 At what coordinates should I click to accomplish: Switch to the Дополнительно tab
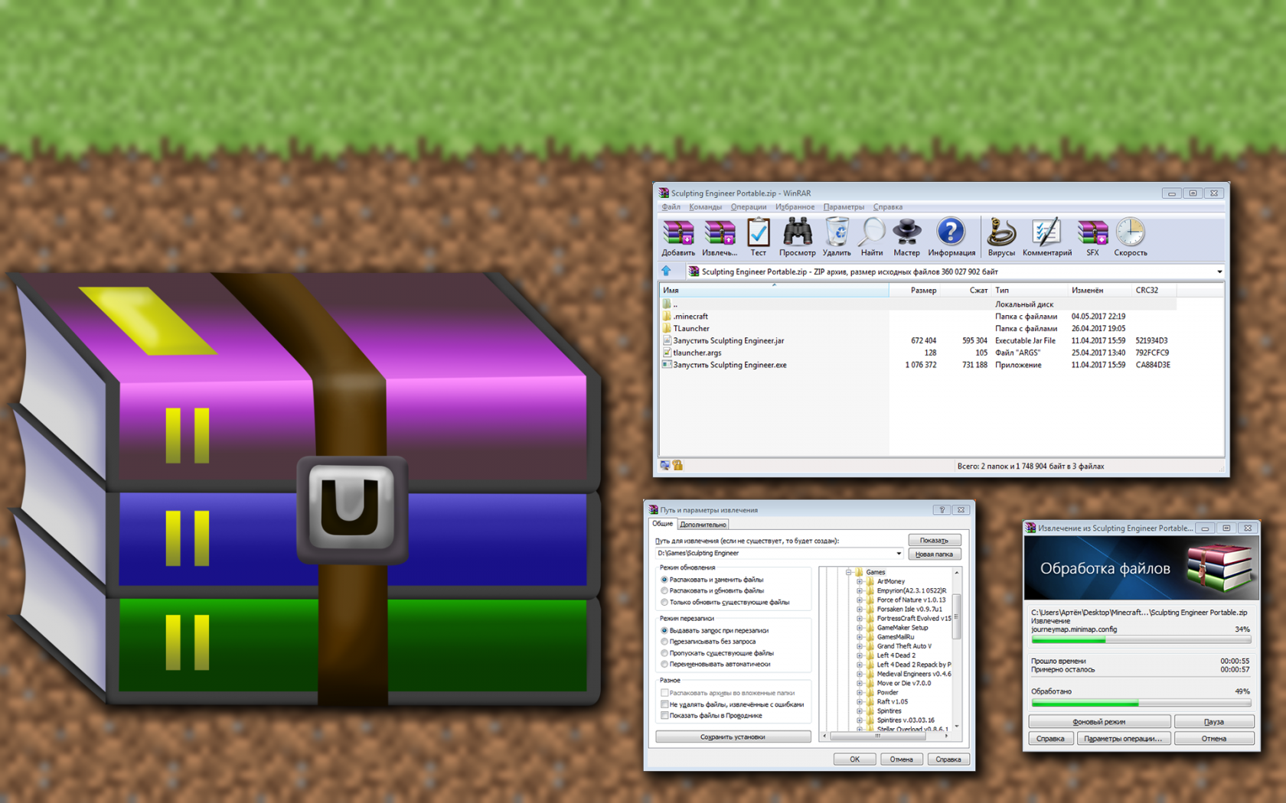[703, 525]
